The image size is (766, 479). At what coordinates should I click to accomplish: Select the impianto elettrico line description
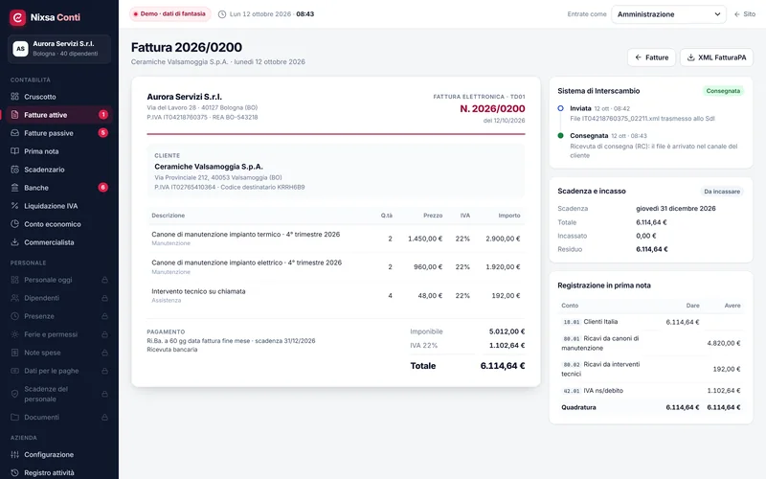(247, 262)
